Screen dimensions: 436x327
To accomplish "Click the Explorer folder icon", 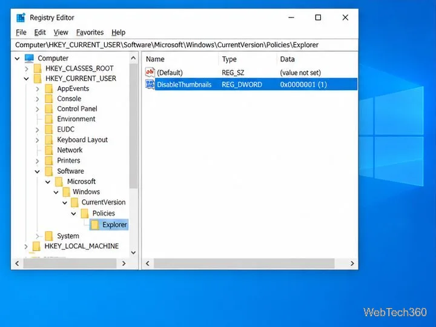I will click(95, 225).
